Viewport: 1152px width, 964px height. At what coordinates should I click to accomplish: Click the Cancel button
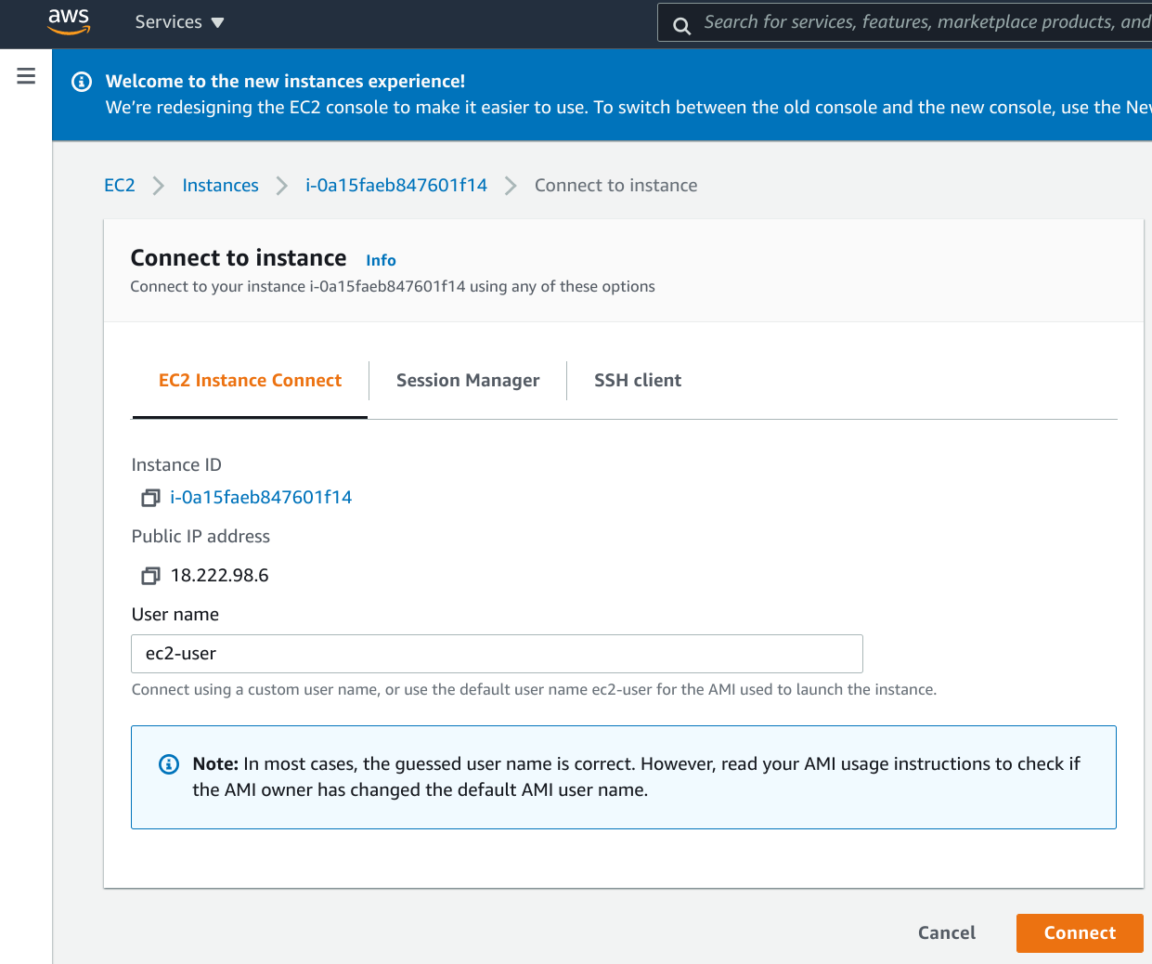(x=946, y=932)
